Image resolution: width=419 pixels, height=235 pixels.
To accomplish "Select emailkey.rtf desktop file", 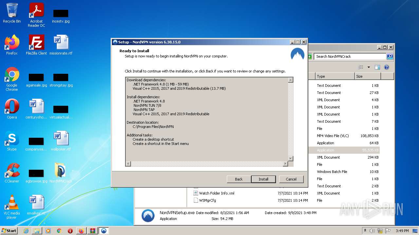I will pos(36,205).
